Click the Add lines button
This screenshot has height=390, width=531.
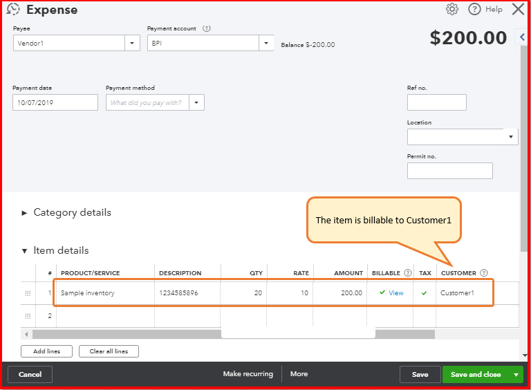coord(47,351)
